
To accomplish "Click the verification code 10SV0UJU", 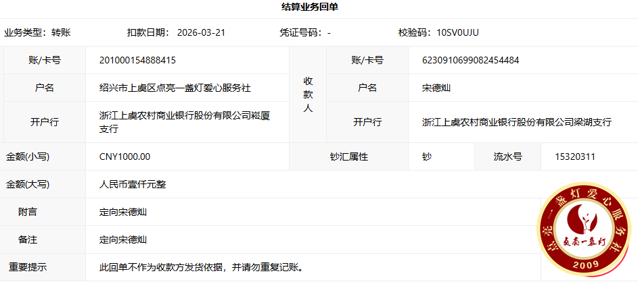I will tap(457, 33).
